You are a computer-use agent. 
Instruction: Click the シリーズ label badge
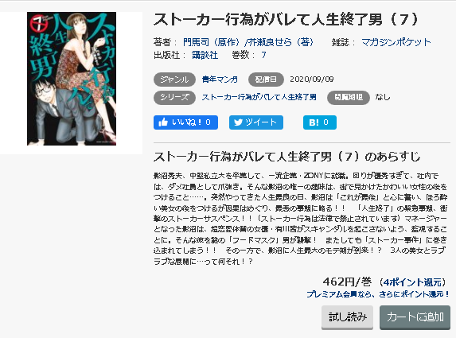click(174, 97)
